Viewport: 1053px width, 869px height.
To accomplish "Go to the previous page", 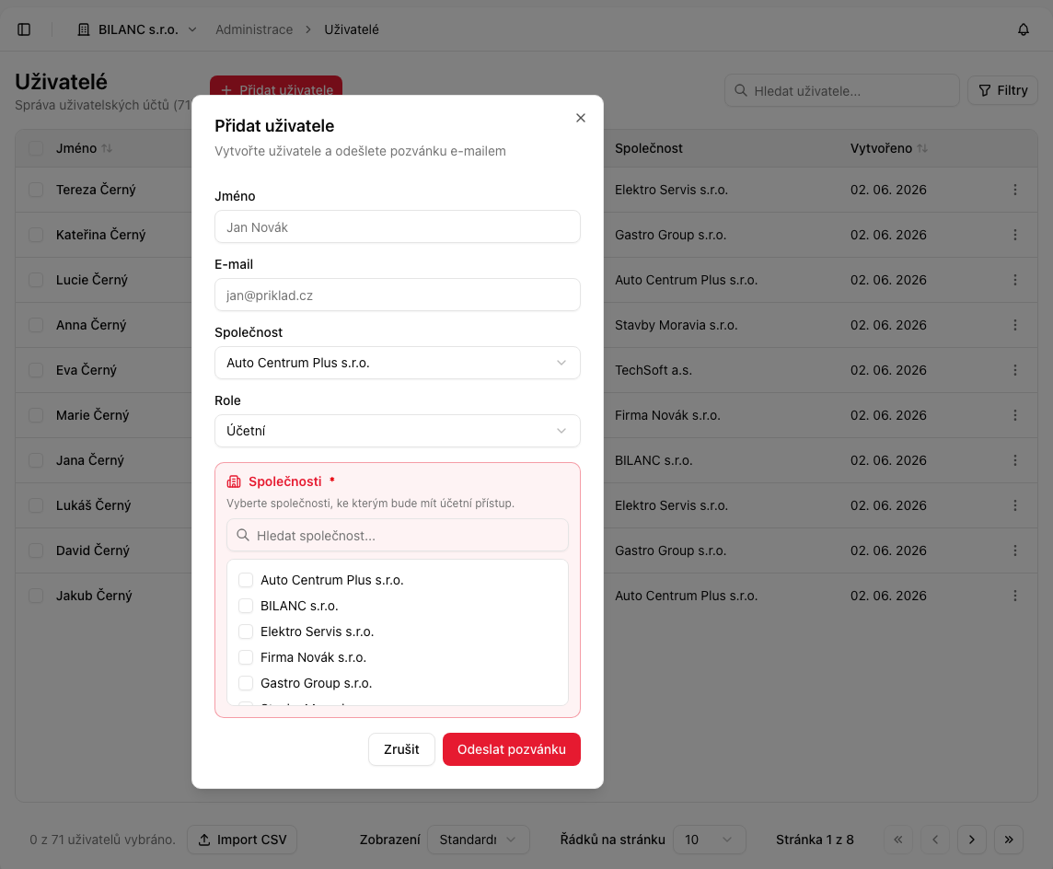I will coord(935,840).
